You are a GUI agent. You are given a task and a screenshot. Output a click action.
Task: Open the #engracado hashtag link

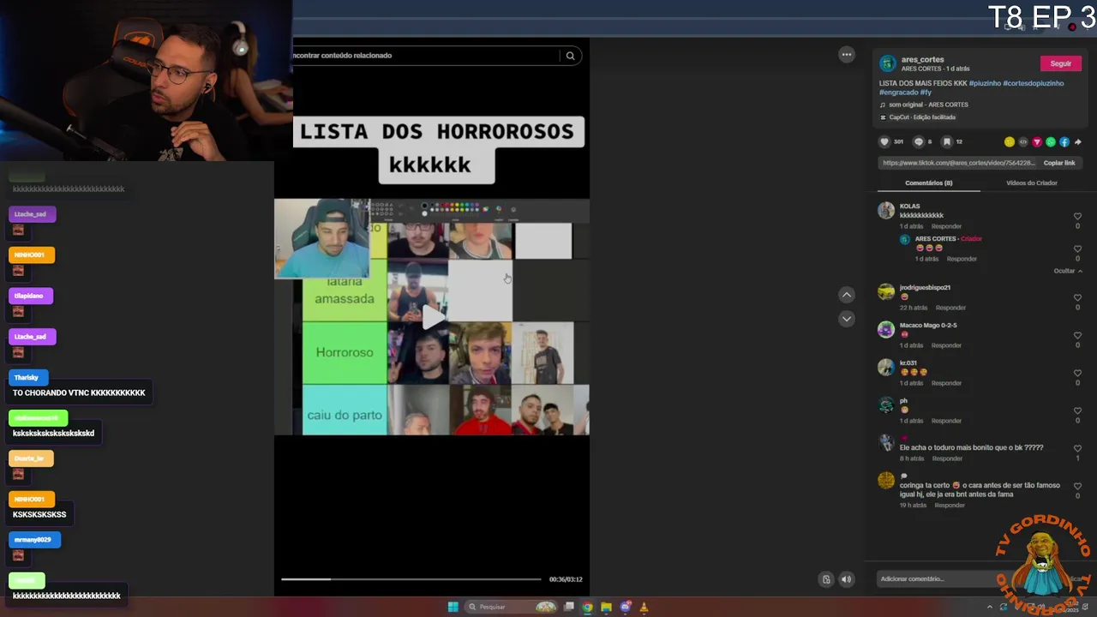[898, 93]
